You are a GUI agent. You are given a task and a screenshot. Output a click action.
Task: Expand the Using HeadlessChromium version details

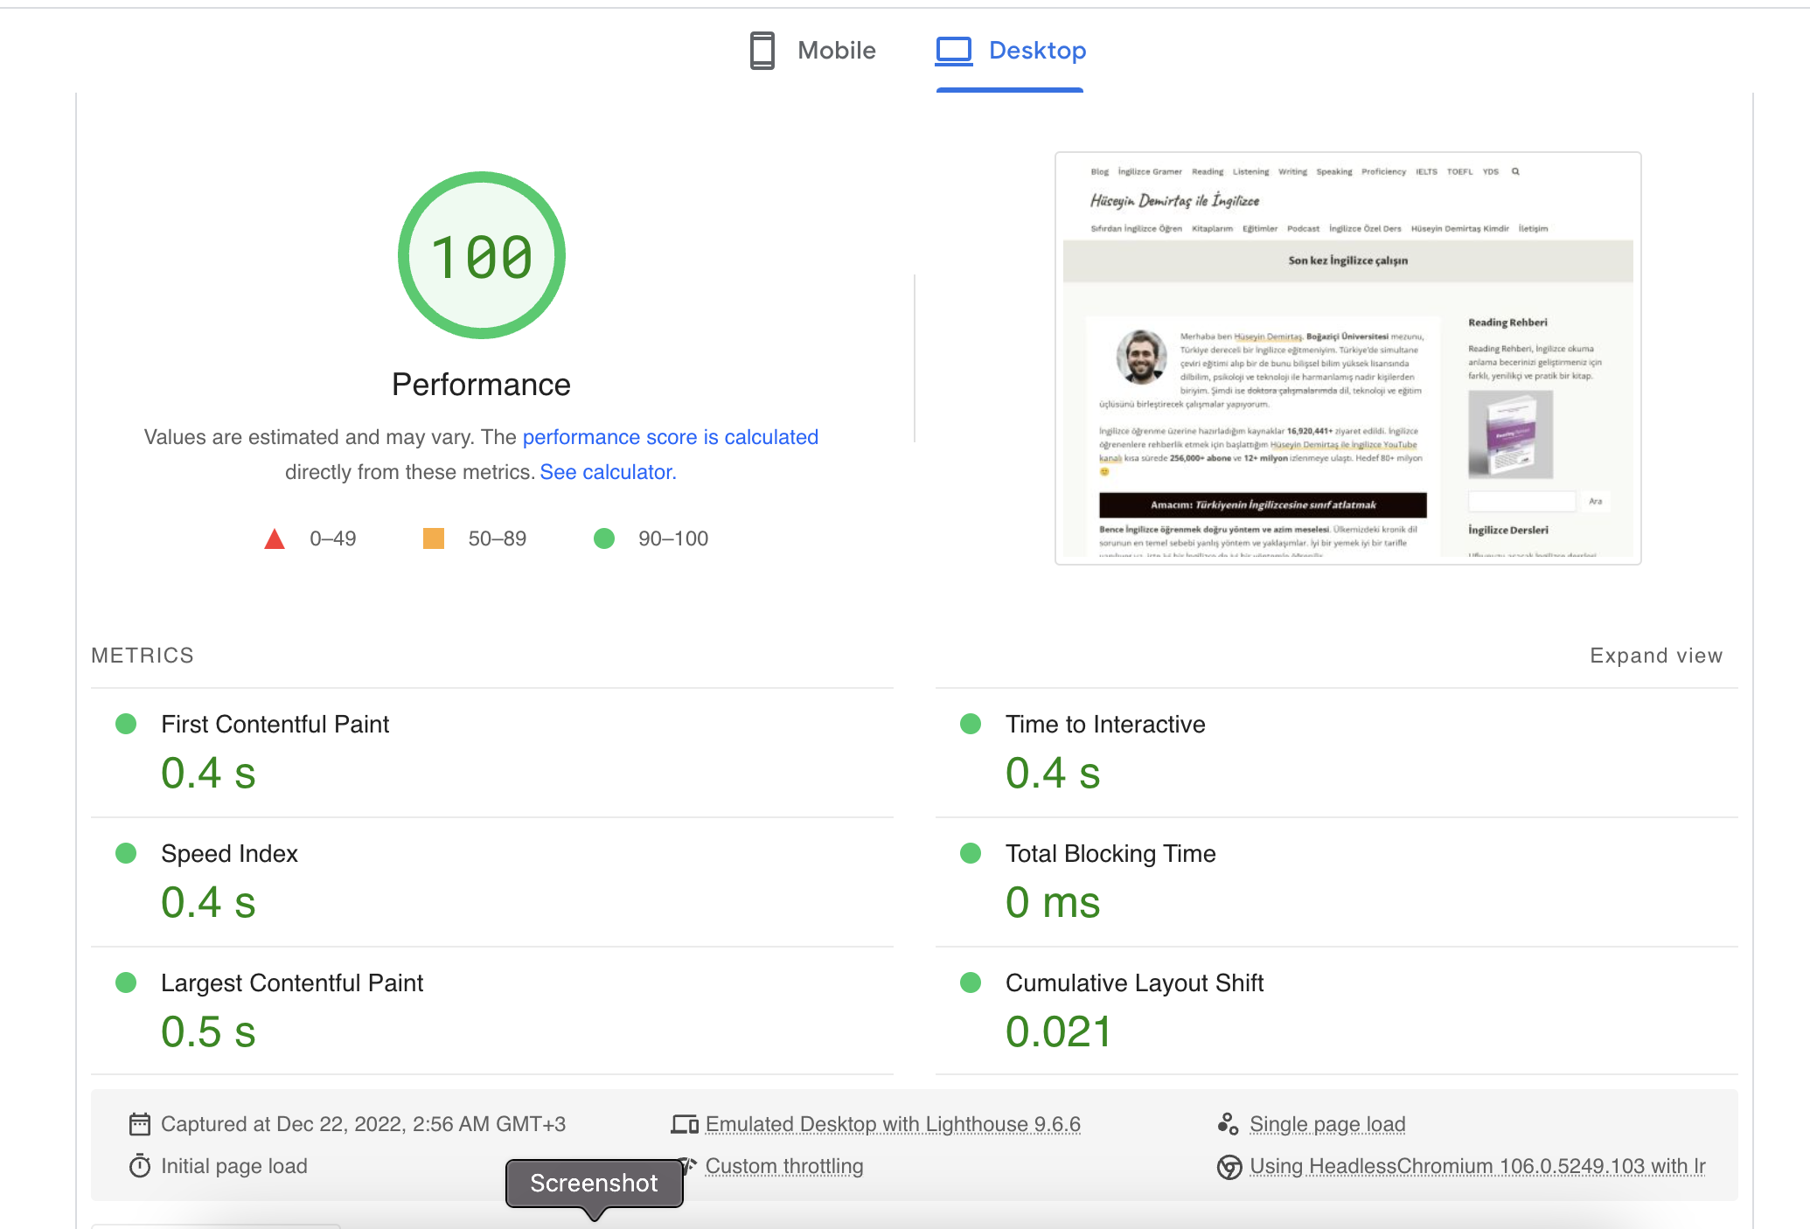click(x=1477, y=1166)
